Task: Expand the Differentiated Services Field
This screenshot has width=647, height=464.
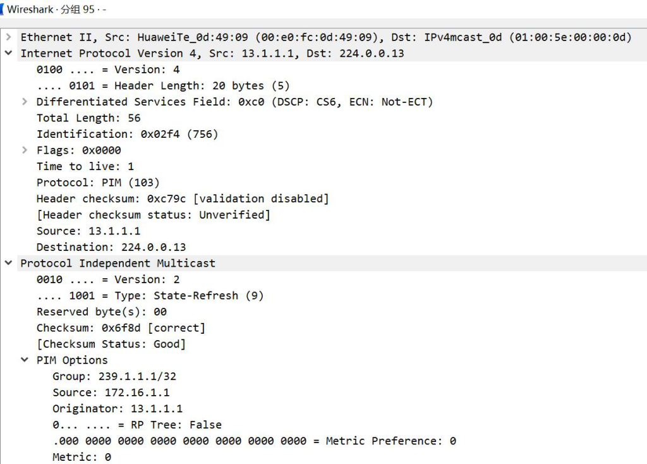Action: click(x=25, y=102)
